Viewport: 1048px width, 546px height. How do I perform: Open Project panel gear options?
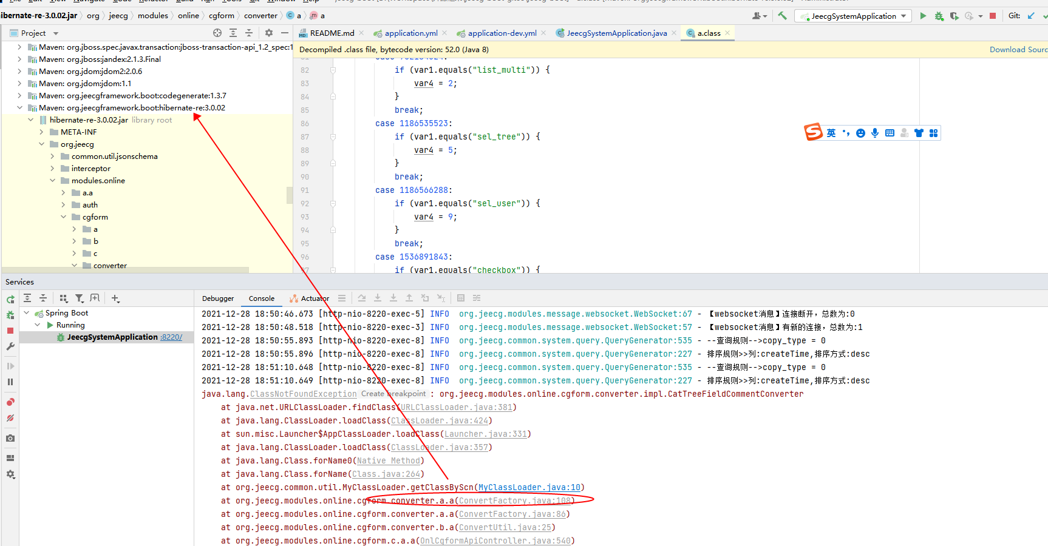point(269,33)
